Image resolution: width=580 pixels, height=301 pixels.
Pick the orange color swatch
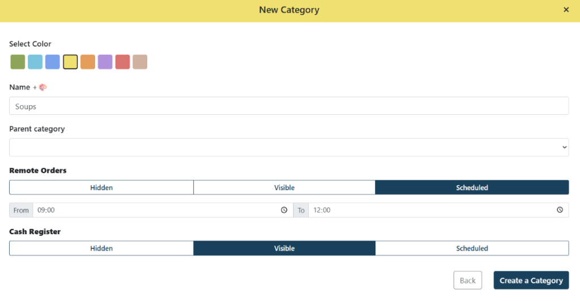click(88, 62)
